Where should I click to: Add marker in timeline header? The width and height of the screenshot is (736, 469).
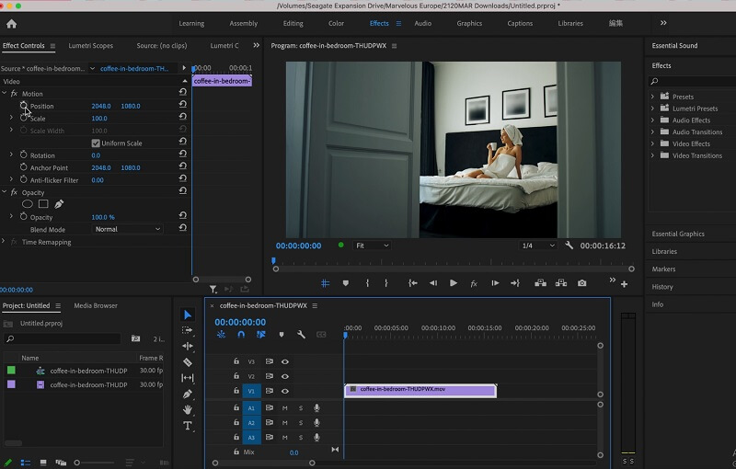282,335
